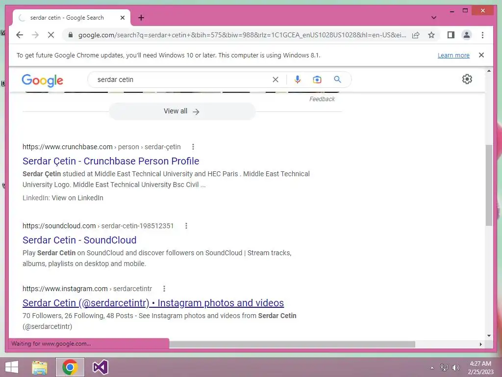Click the 'View all' button

pyautogui.click(x=182, y=111)
